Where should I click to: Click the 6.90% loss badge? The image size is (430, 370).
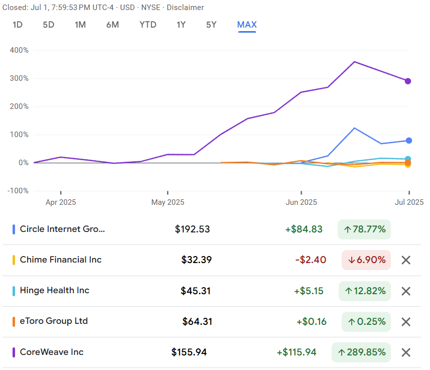pos(366,260)
